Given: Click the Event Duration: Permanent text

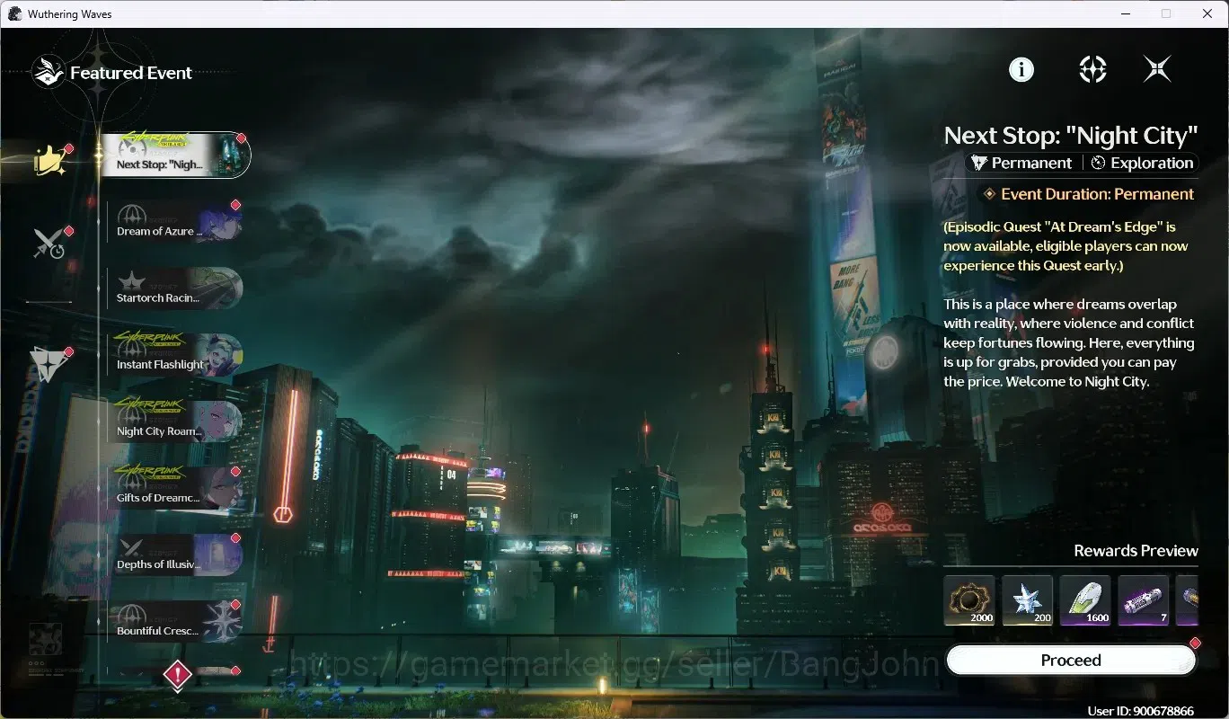Looking at the screenshot, I should (1097, 194).
